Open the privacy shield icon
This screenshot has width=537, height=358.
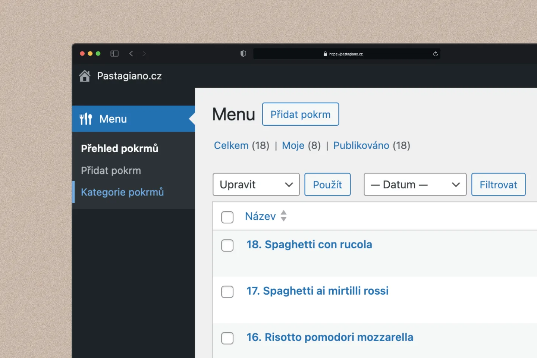click(x=243, y=54)
